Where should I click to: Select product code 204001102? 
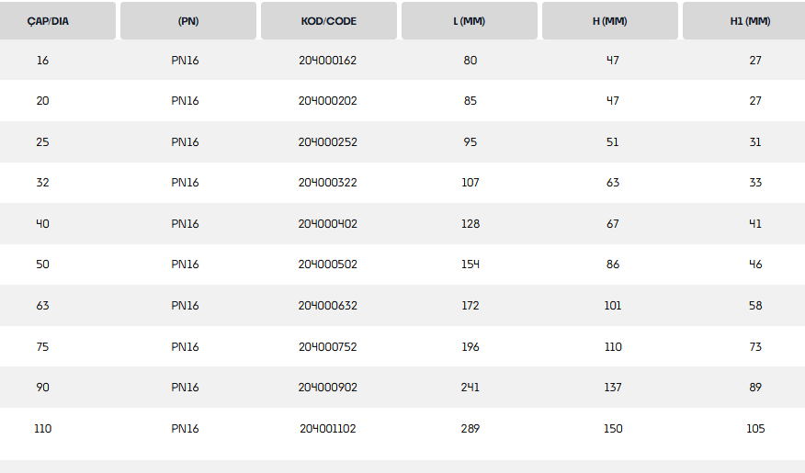point(328,429)
